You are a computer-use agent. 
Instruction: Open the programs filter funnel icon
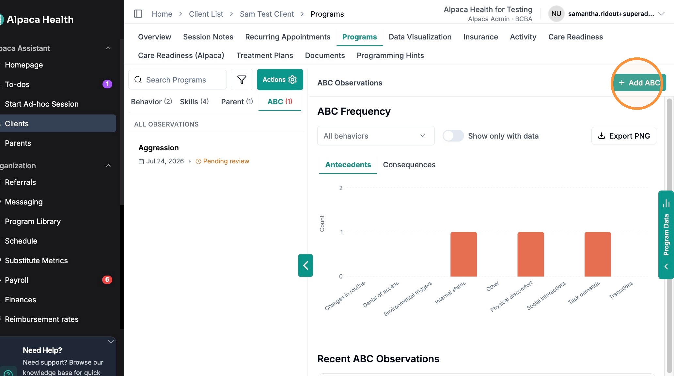click(242, 80)
